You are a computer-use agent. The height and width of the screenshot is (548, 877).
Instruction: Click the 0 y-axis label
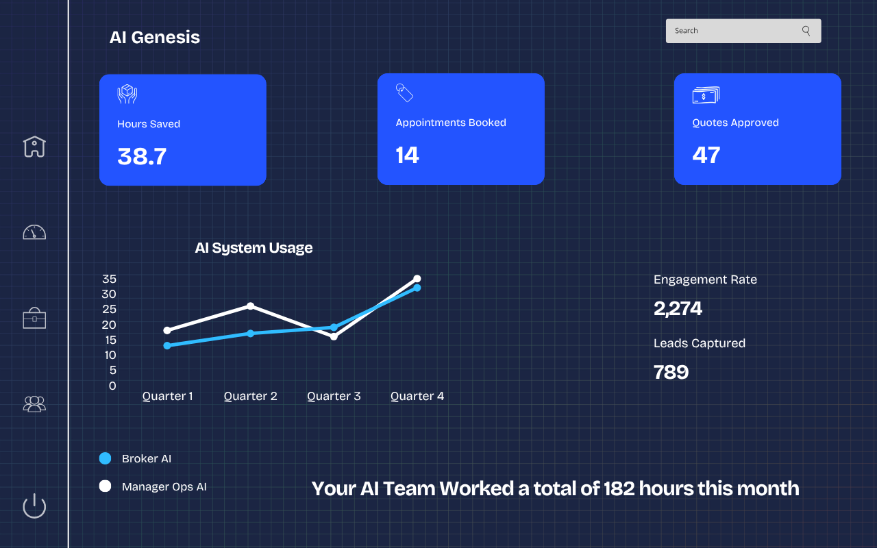tap(112, 386)
